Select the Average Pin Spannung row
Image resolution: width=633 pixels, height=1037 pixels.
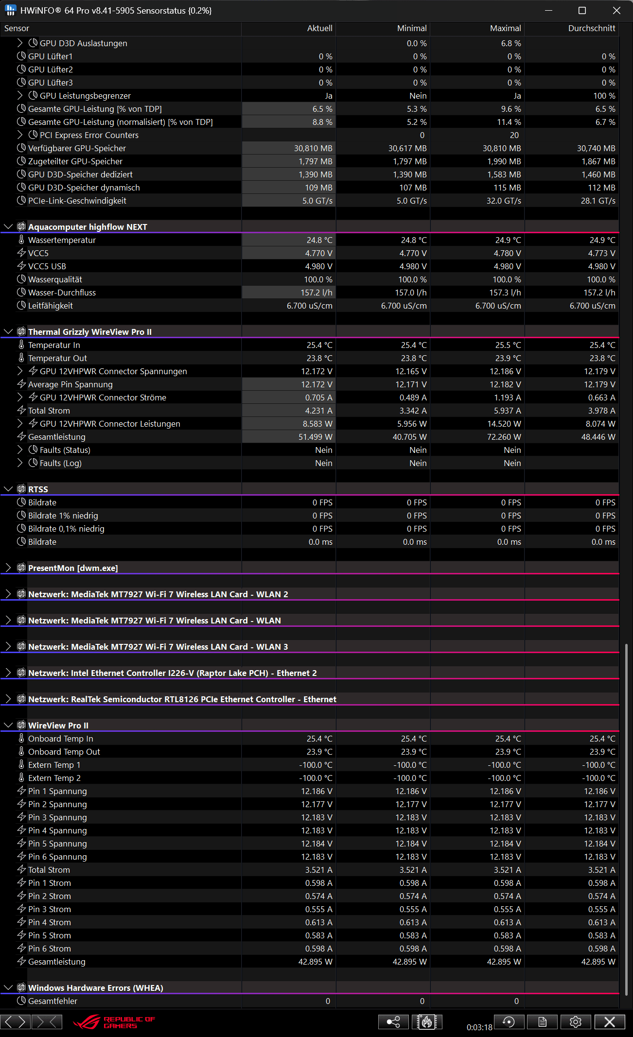[x=309, y=384]
